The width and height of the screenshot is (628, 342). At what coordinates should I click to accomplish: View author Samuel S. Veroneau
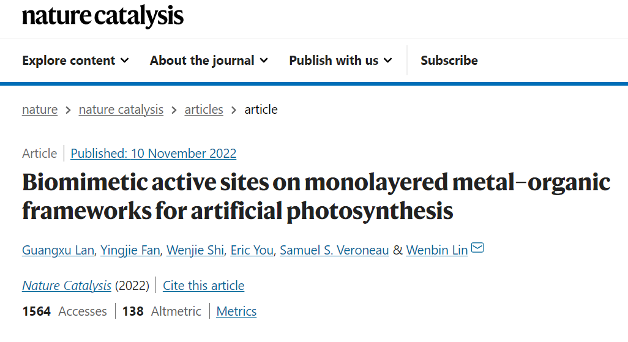click(334, 250)
